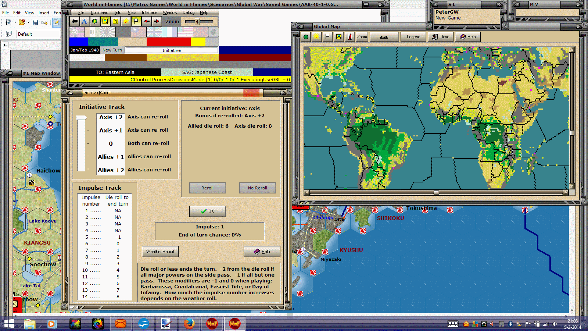This screenshot has height=331, width=588.
Task: Click the on-screen keyboard tray icon
Action: (453, 324)
